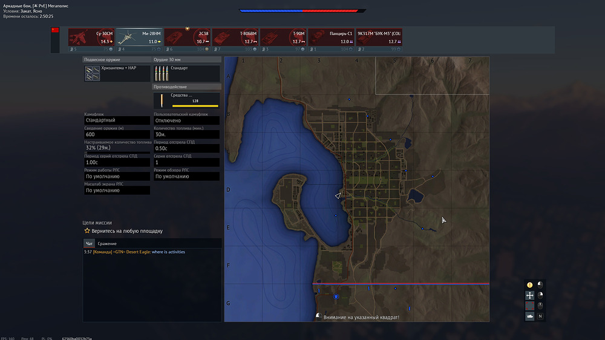Image resolution: width=605 pixels, height=340 pixels.
Task: Switch to the Сражение tab
Action: click(107, 243)
